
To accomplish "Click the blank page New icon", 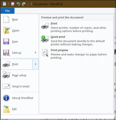I will pos(6,19).
